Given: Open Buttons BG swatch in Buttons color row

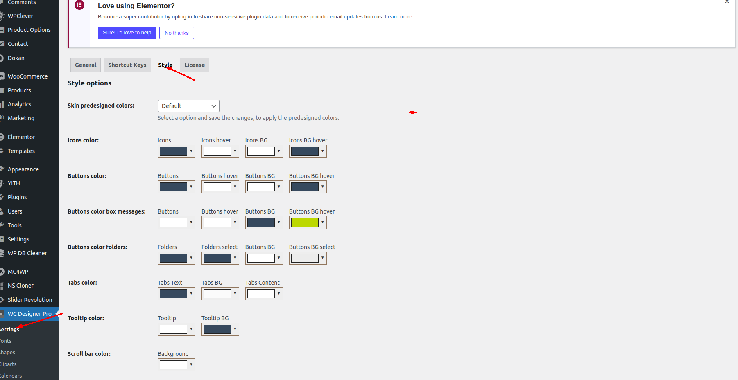Looking at the screenshot, I should [x=261, y=187].
